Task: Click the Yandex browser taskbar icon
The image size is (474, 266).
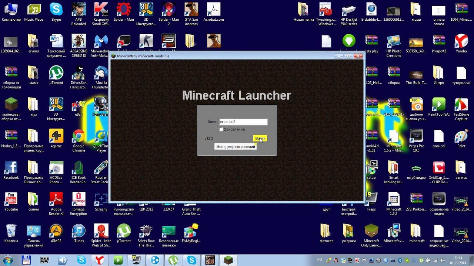Action: [100, 260]
